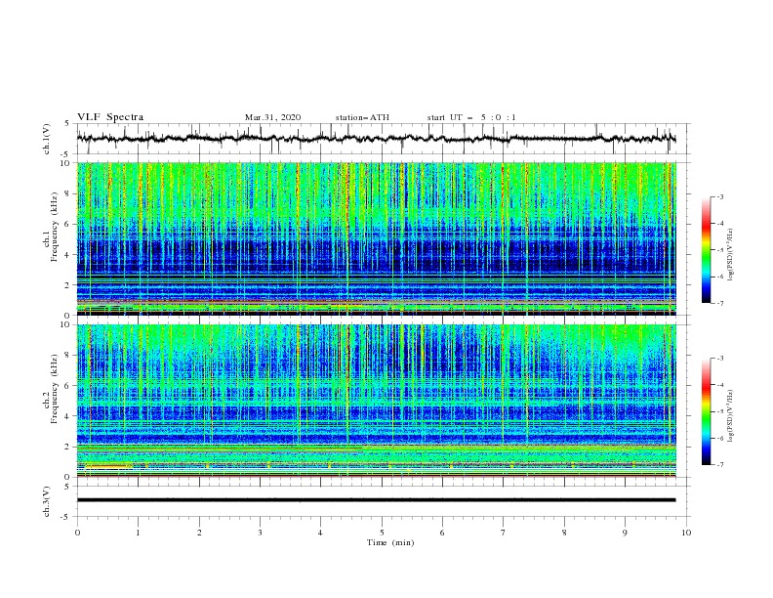
Task: Click the time axis tick label "3"
Action: 260,533
